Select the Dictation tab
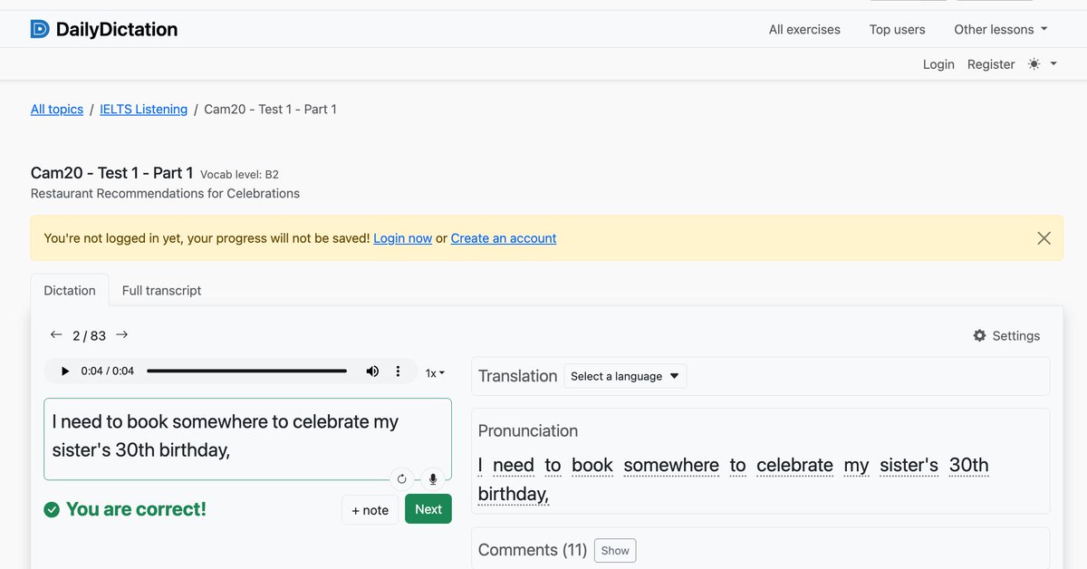 (x=70, y=290)
